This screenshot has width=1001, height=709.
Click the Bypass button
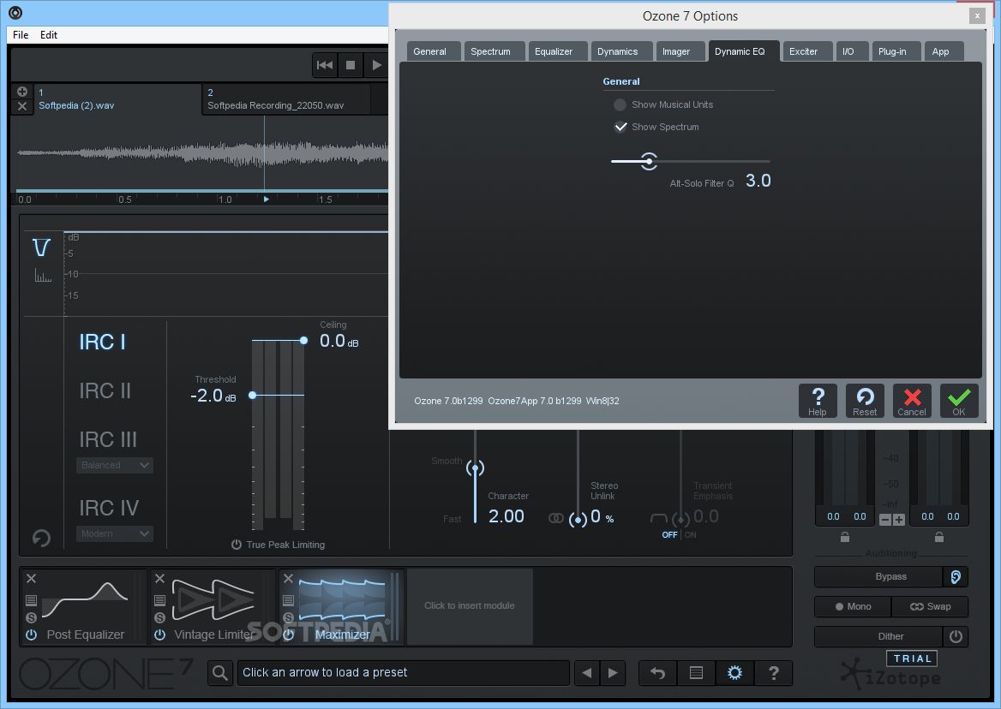point(879,576)
